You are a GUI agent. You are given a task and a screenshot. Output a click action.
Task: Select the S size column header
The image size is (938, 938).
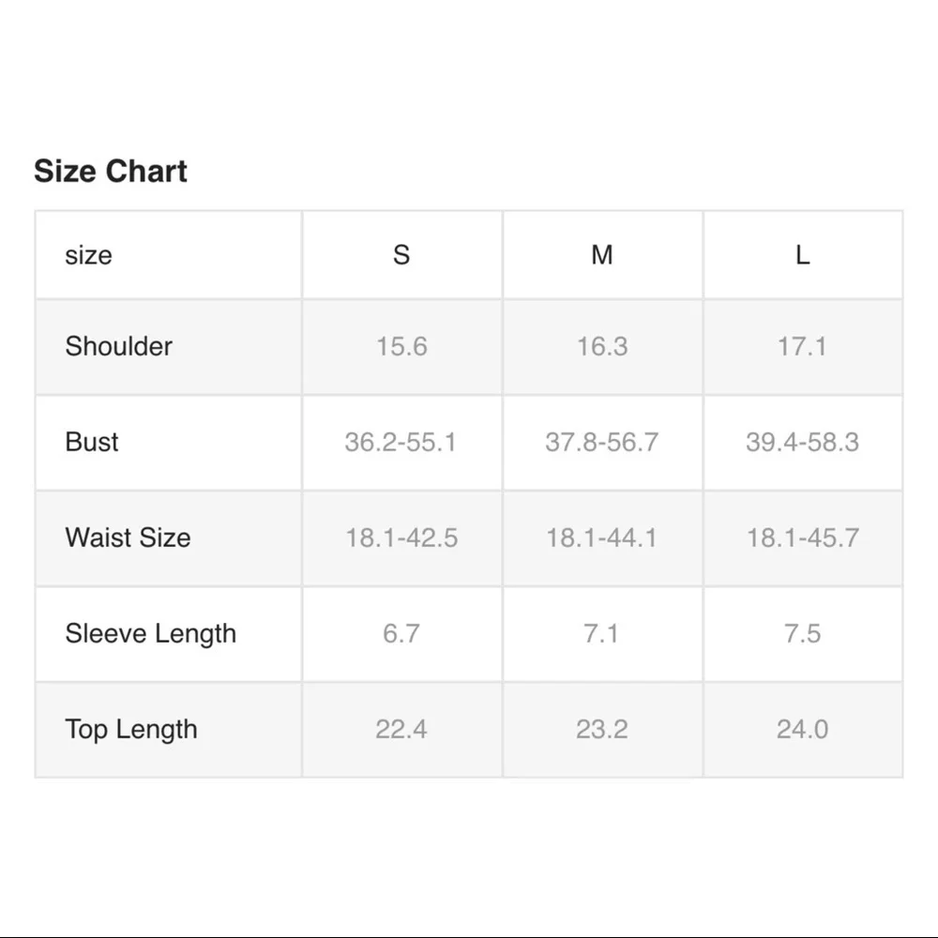(x=401, y=255)
